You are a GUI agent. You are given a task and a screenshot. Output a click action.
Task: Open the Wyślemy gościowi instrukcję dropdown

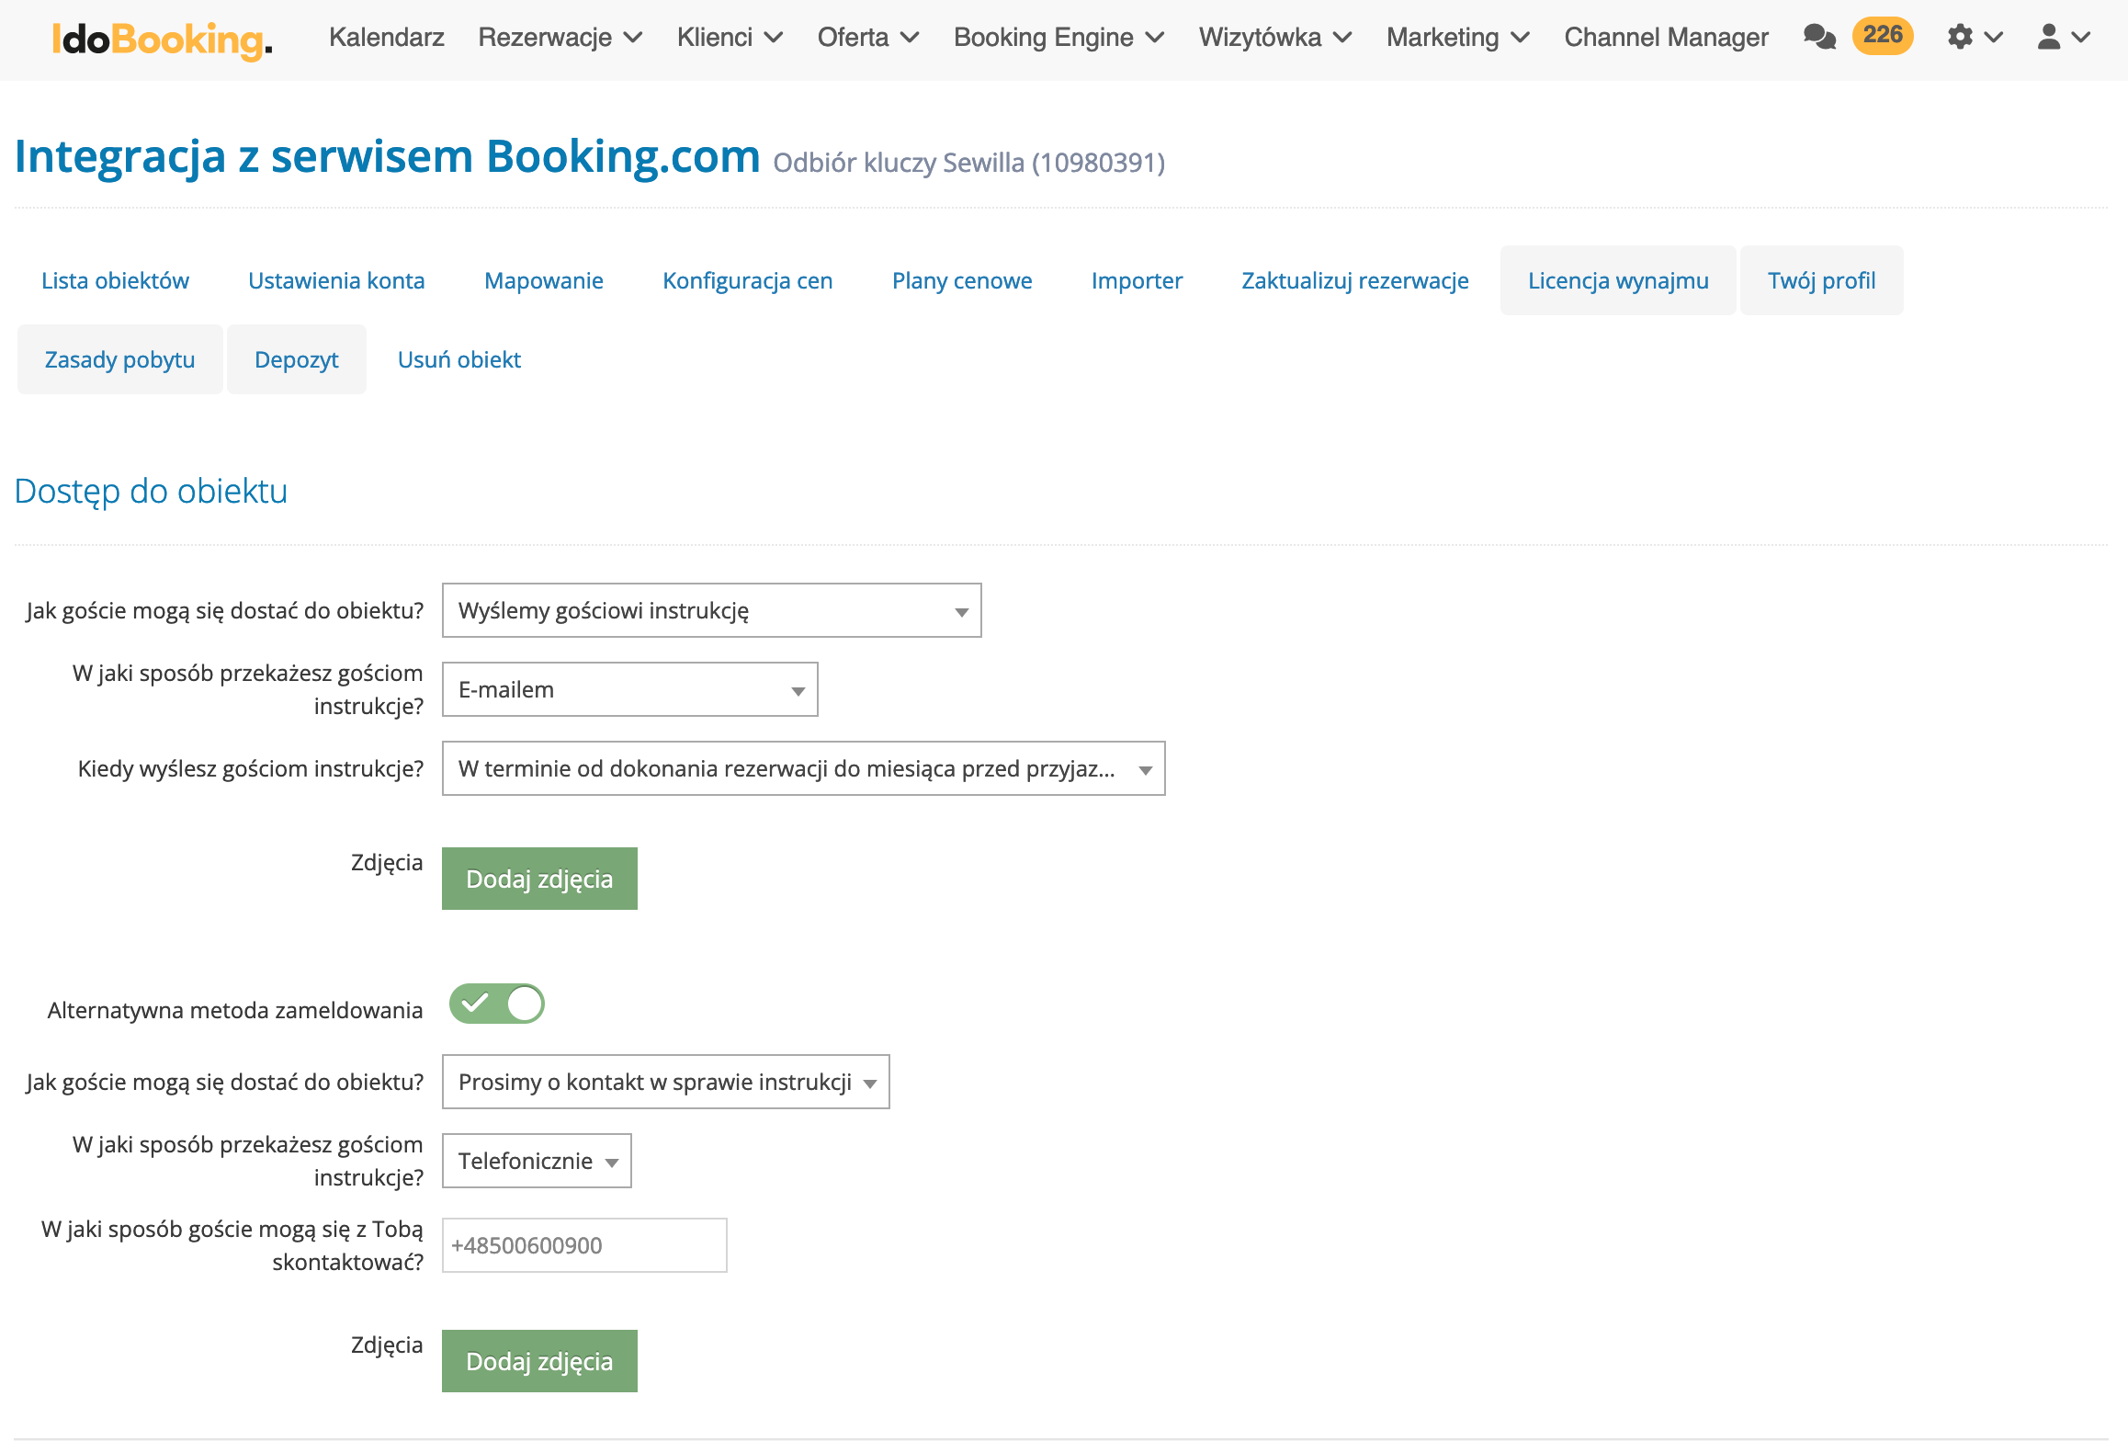coord(711,610)
